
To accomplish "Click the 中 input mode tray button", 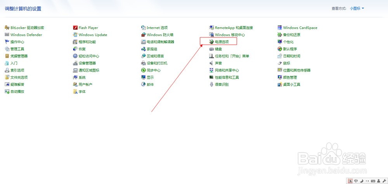I will pos(356,181).
